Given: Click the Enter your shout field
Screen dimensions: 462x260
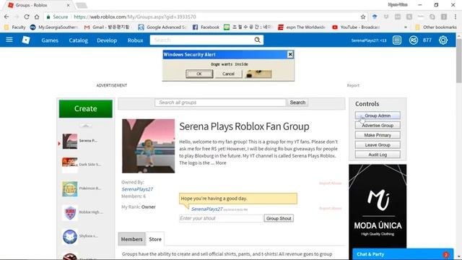Looking at the screenshot, I should pos(222,218).
